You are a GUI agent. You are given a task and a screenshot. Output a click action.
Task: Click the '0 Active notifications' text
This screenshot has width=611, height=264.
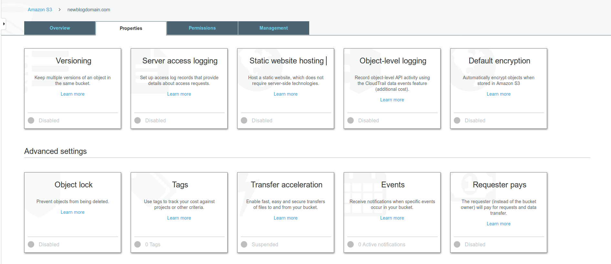tap(382, 244)
